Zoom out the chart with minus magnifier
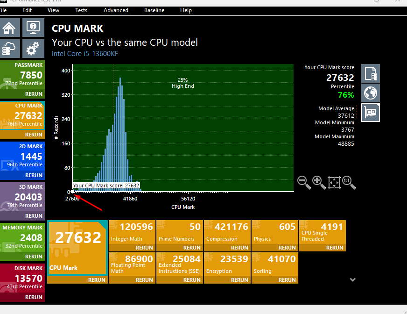 [304, 183]
